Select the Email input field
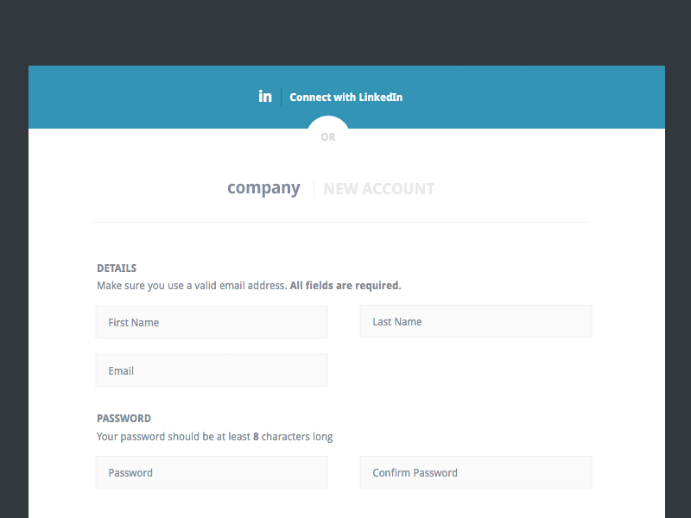 [211, 370]
